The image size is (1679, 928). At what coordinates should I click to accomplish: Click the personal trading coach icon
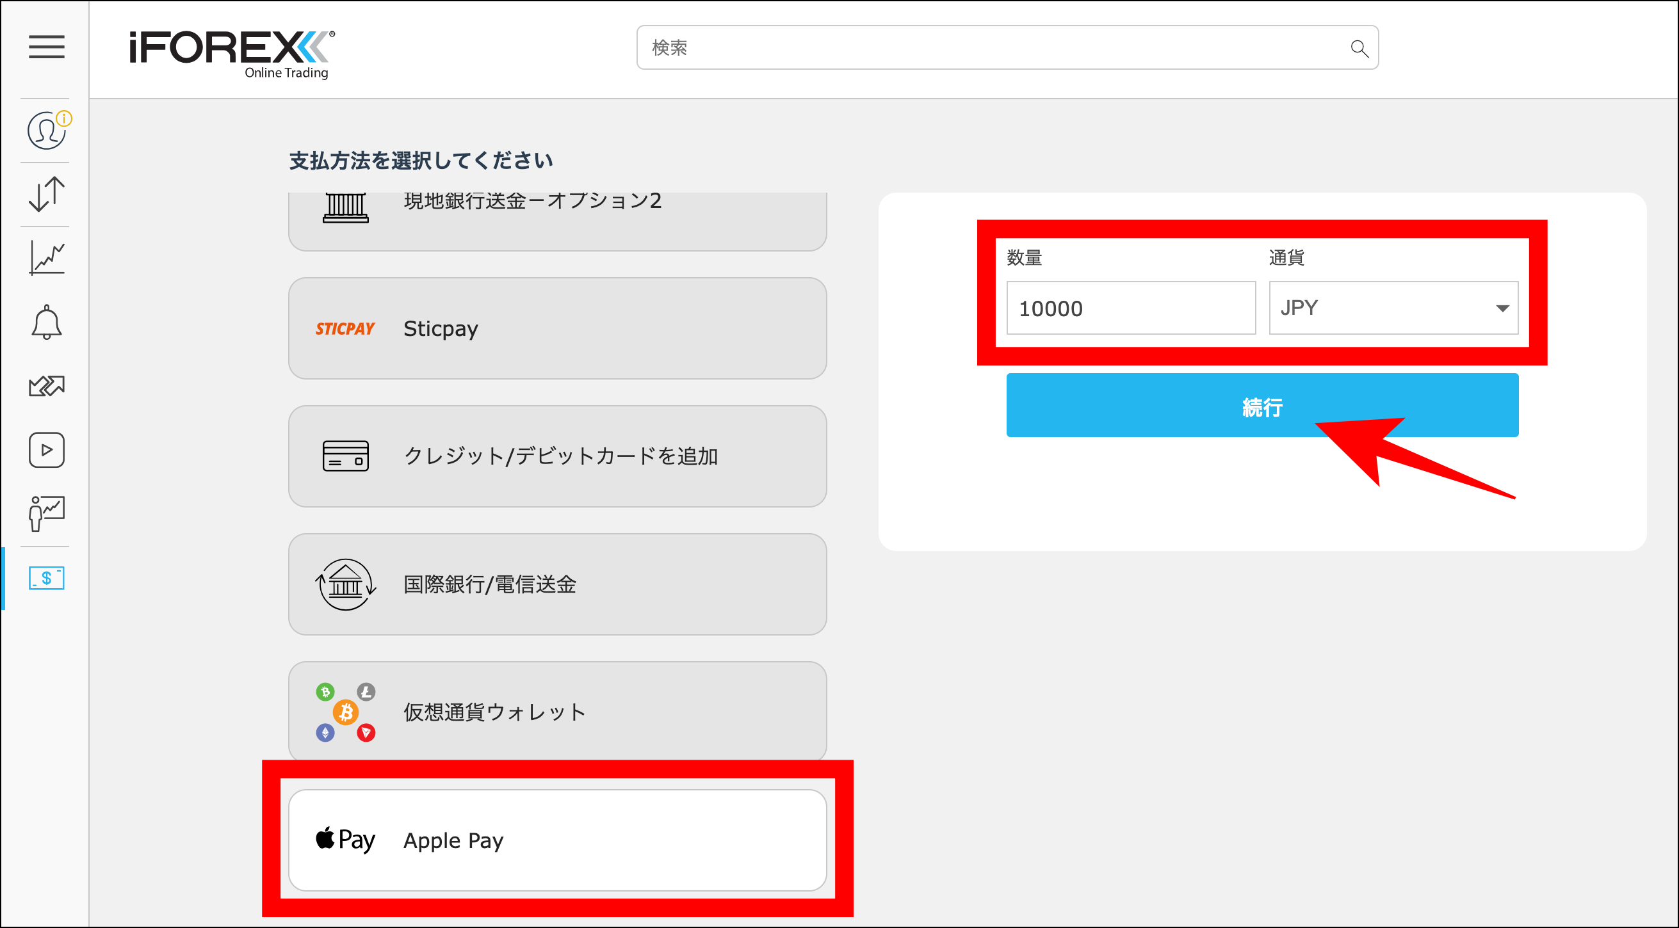click(45, 513)
